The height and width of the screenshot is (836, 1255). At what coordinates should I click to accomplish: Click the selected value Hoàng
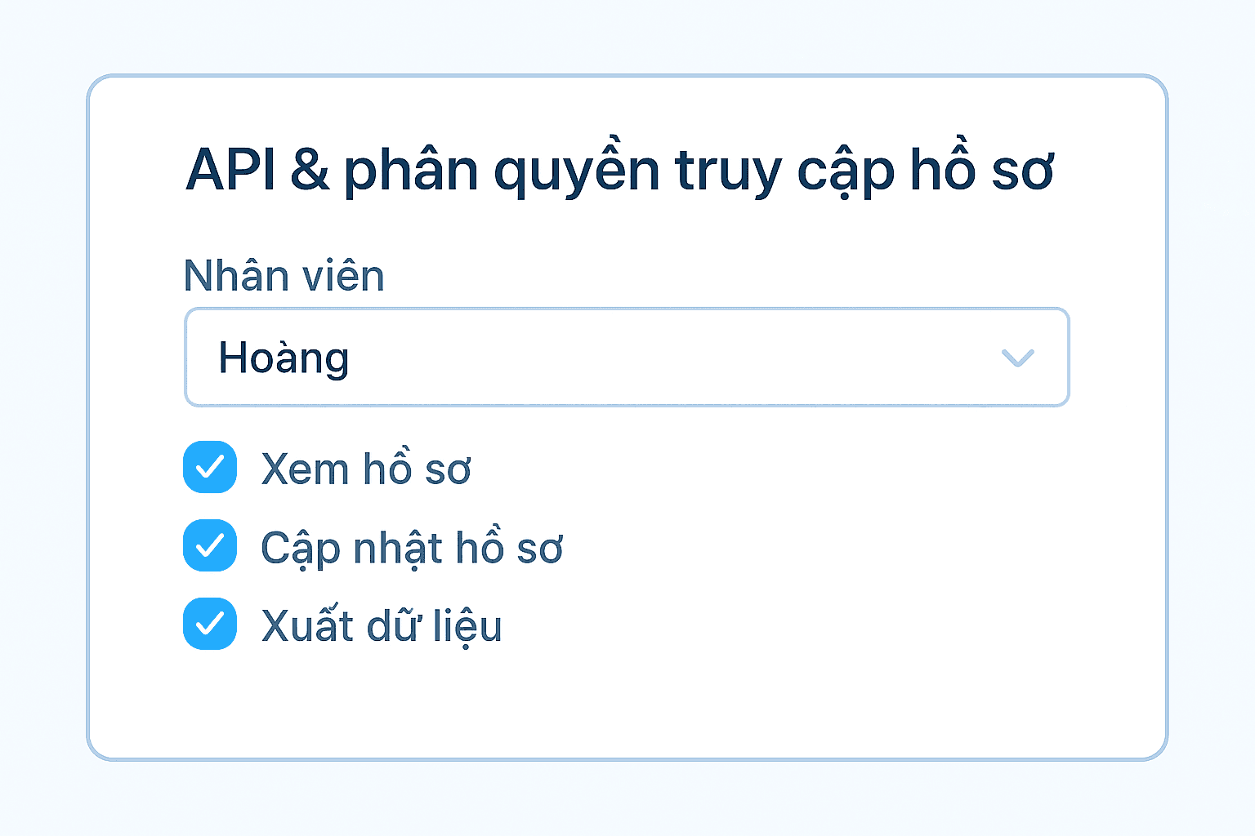(x=284, y=358)
